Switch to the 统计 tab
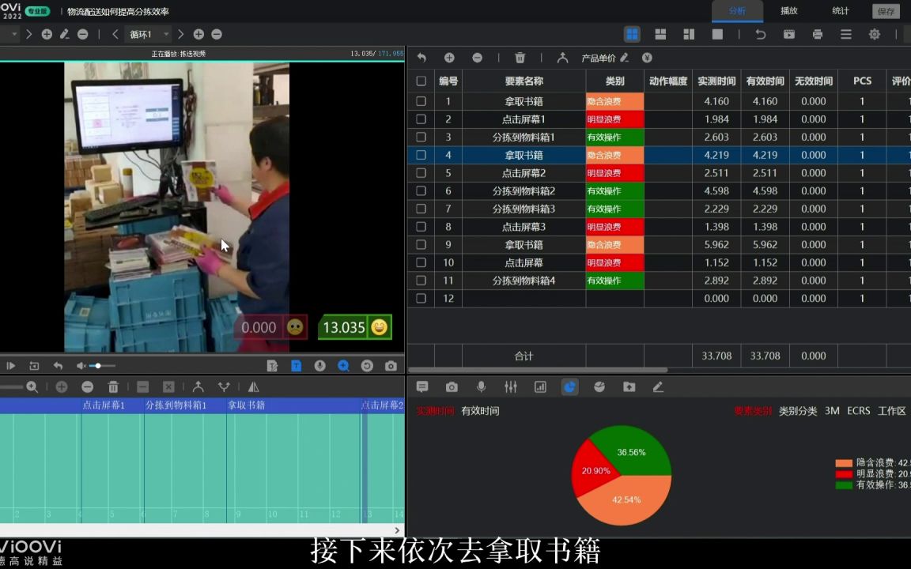 pyautogui.click(x=840, y=10)
